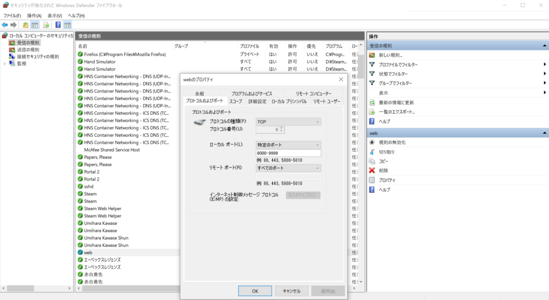This screenshot has width=549, height=300.
Task: Click the Forward arrow in the toolbar
Action: tap(14, 25)
